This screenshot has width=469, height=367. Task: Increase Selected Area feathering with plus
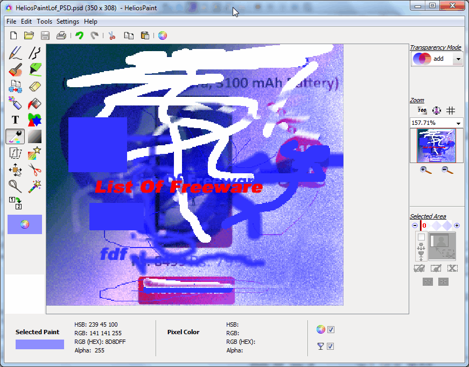pos(457,225)
